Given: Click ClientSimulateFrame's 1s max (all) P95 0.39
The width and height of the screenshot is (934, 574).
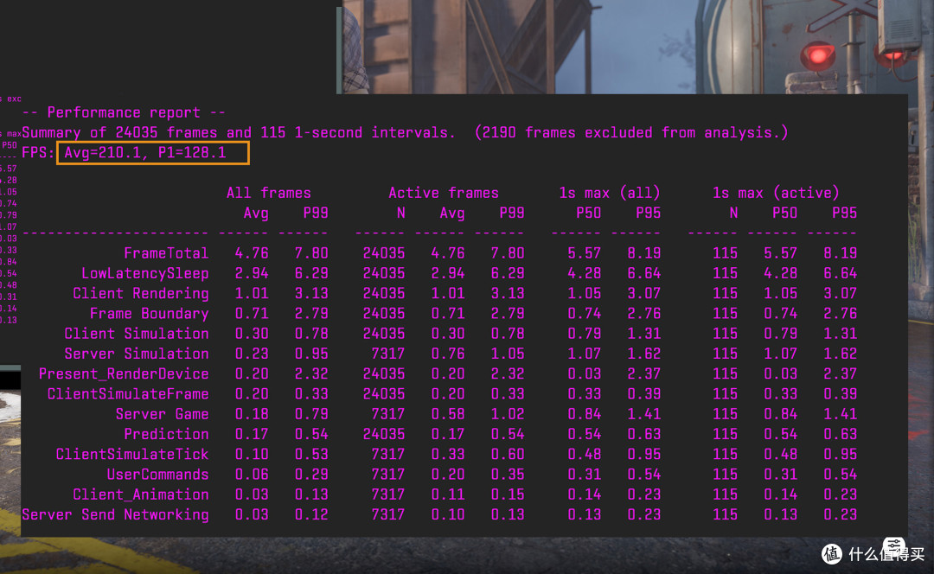Looking at the screenshot, I should [x=644, y=394].
